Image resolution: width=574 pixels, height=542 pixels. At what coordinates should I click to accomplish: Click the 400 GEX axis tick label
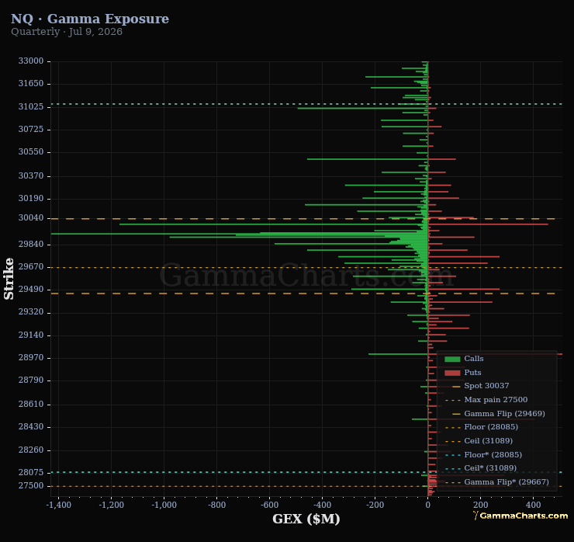(x=533, y=505)
